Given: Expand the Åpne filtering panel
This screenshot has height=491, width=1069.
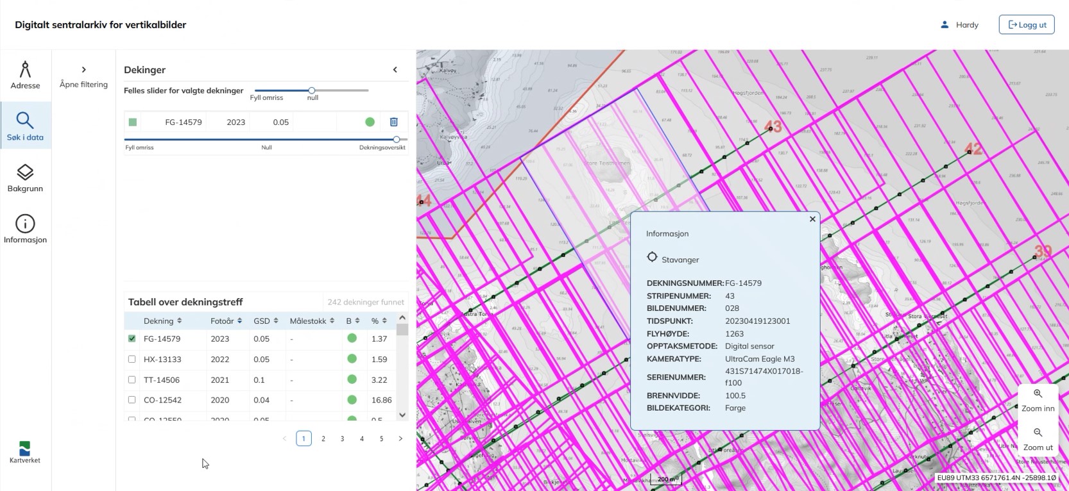Looking at the screenshot, I should pyautogui.click(x=83, y=76).
